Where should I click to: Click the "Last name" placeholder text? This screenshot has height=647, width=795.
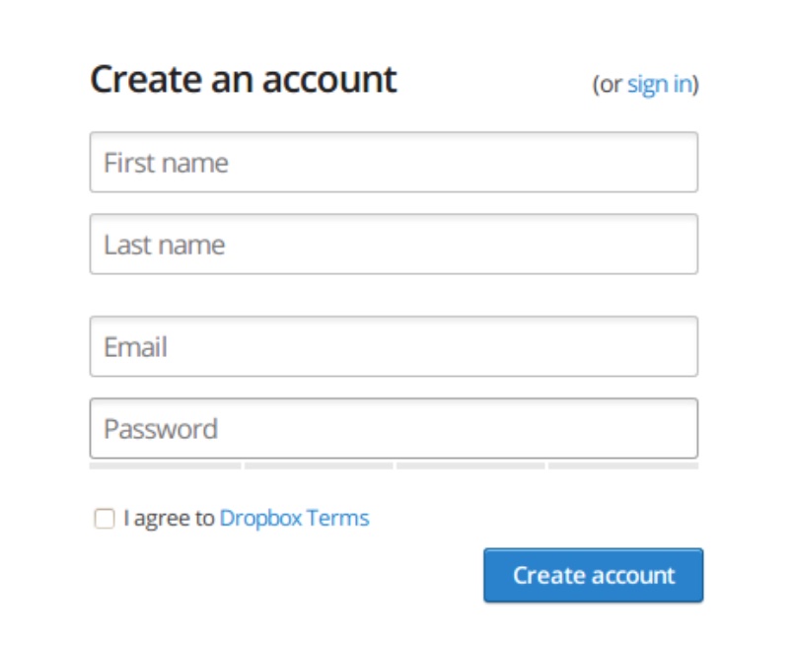point(164,245)
